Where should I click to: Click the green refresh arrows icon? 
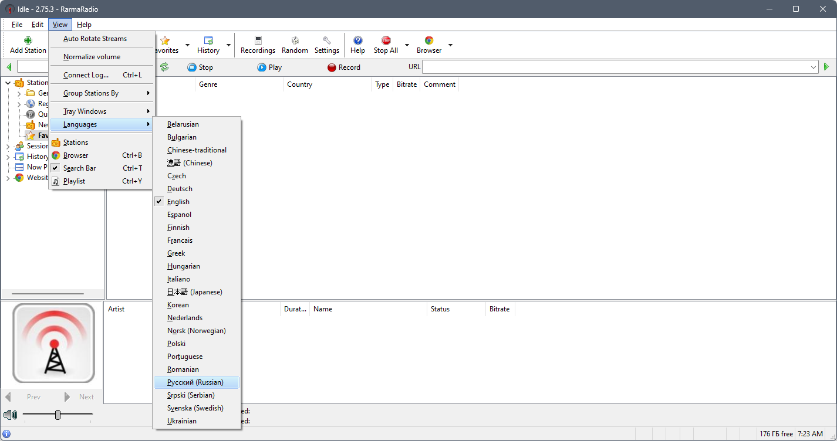coord(165,67)
